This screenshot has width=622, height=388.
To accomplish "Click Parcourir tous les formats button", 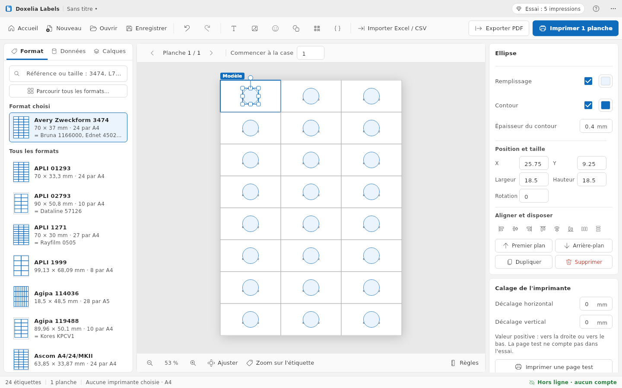I will (x=68, y=91).
